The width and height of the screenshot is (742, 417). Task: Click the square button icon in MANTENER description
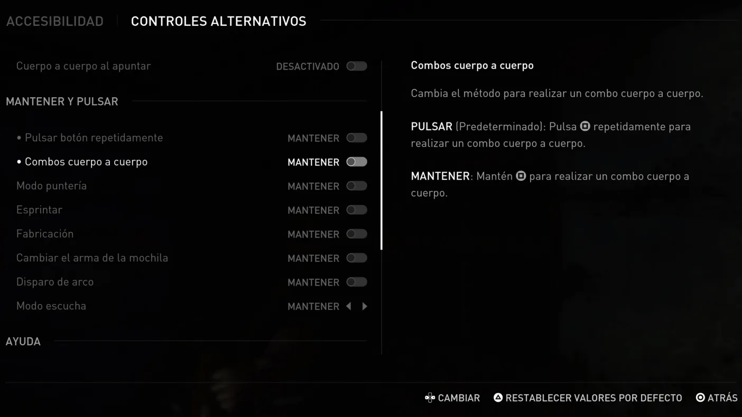521,176
